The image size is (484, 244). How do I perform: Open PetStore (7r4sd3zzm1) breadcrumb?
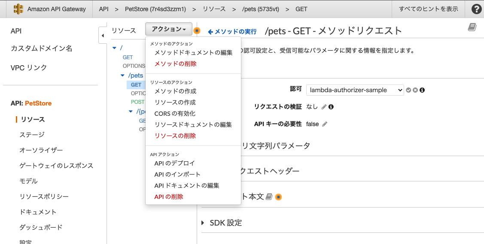point(155,9)
